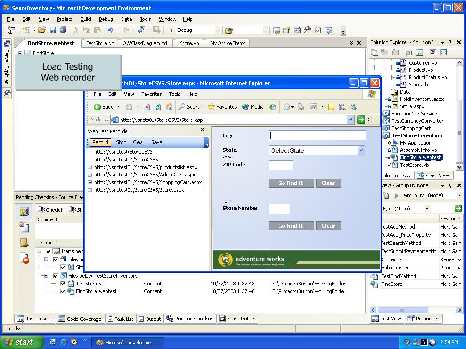The width and height of the screenshot is (466, 349).
Task: Open the Debug configuration dropdown
Action: (x=218, y=30)
